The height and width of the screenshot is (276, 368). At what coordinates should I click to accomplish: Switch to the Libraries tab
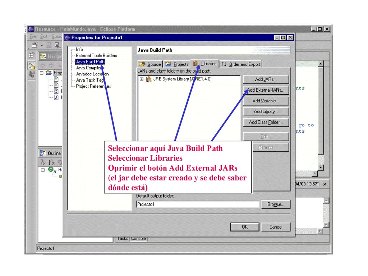(x=204, y=64)
